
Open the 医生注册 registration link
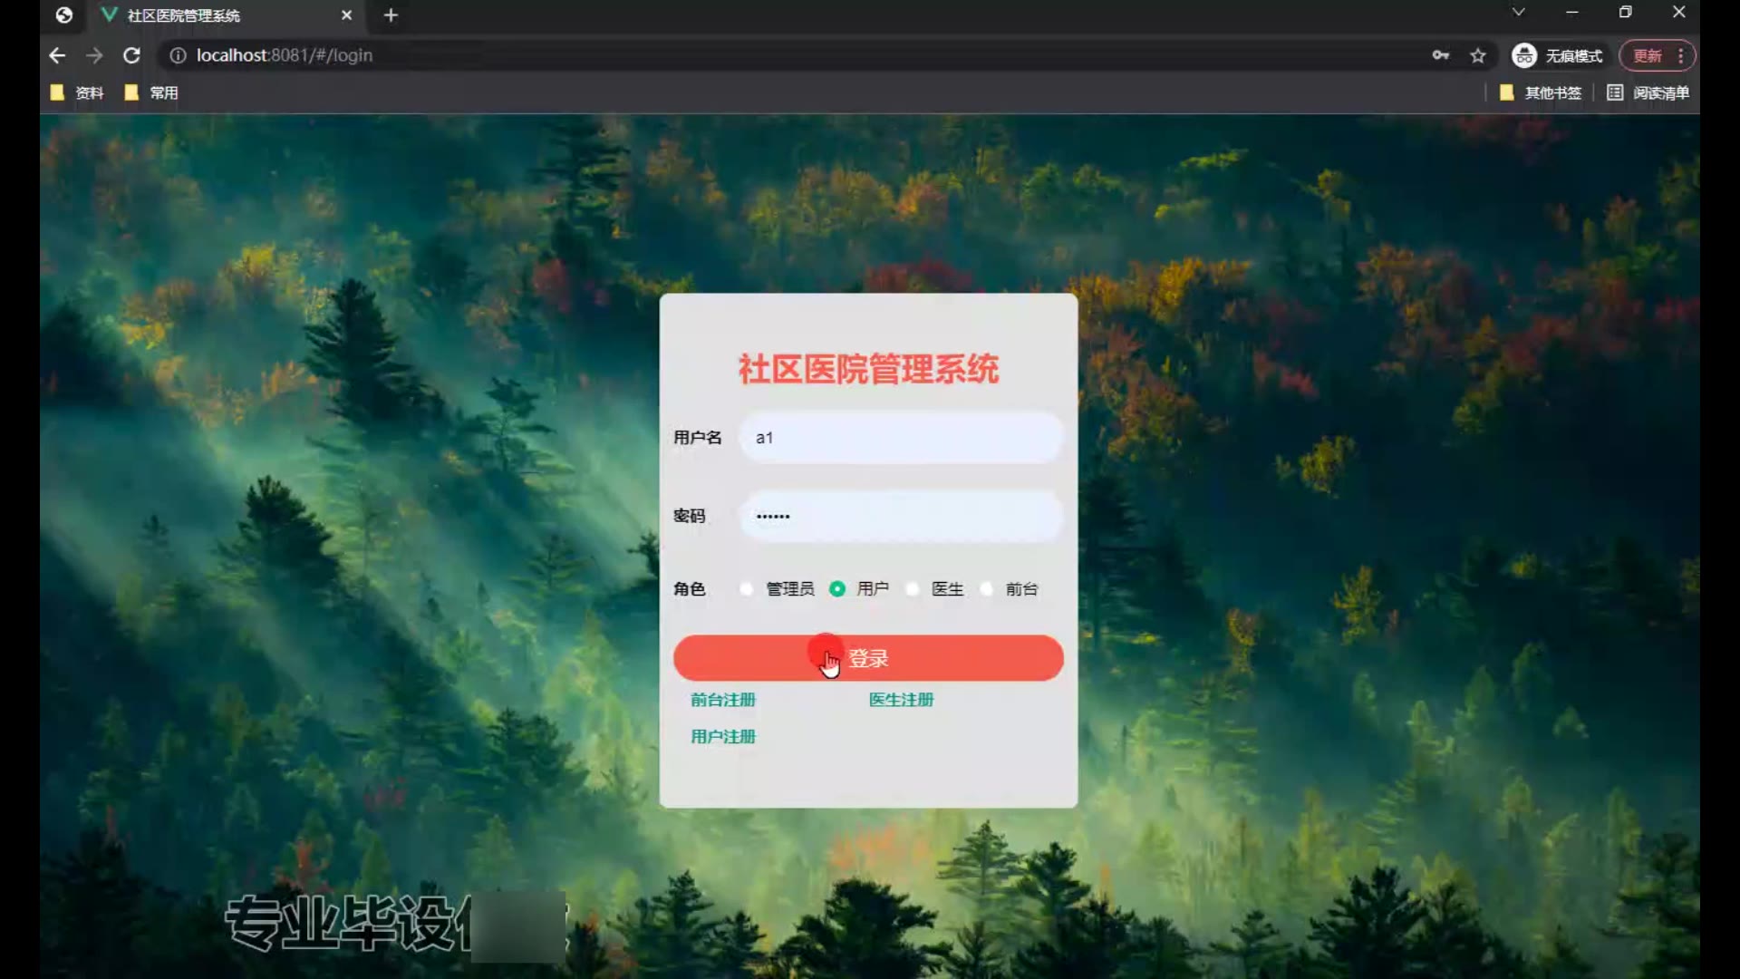pyautogui.click(x=902, y=700)
